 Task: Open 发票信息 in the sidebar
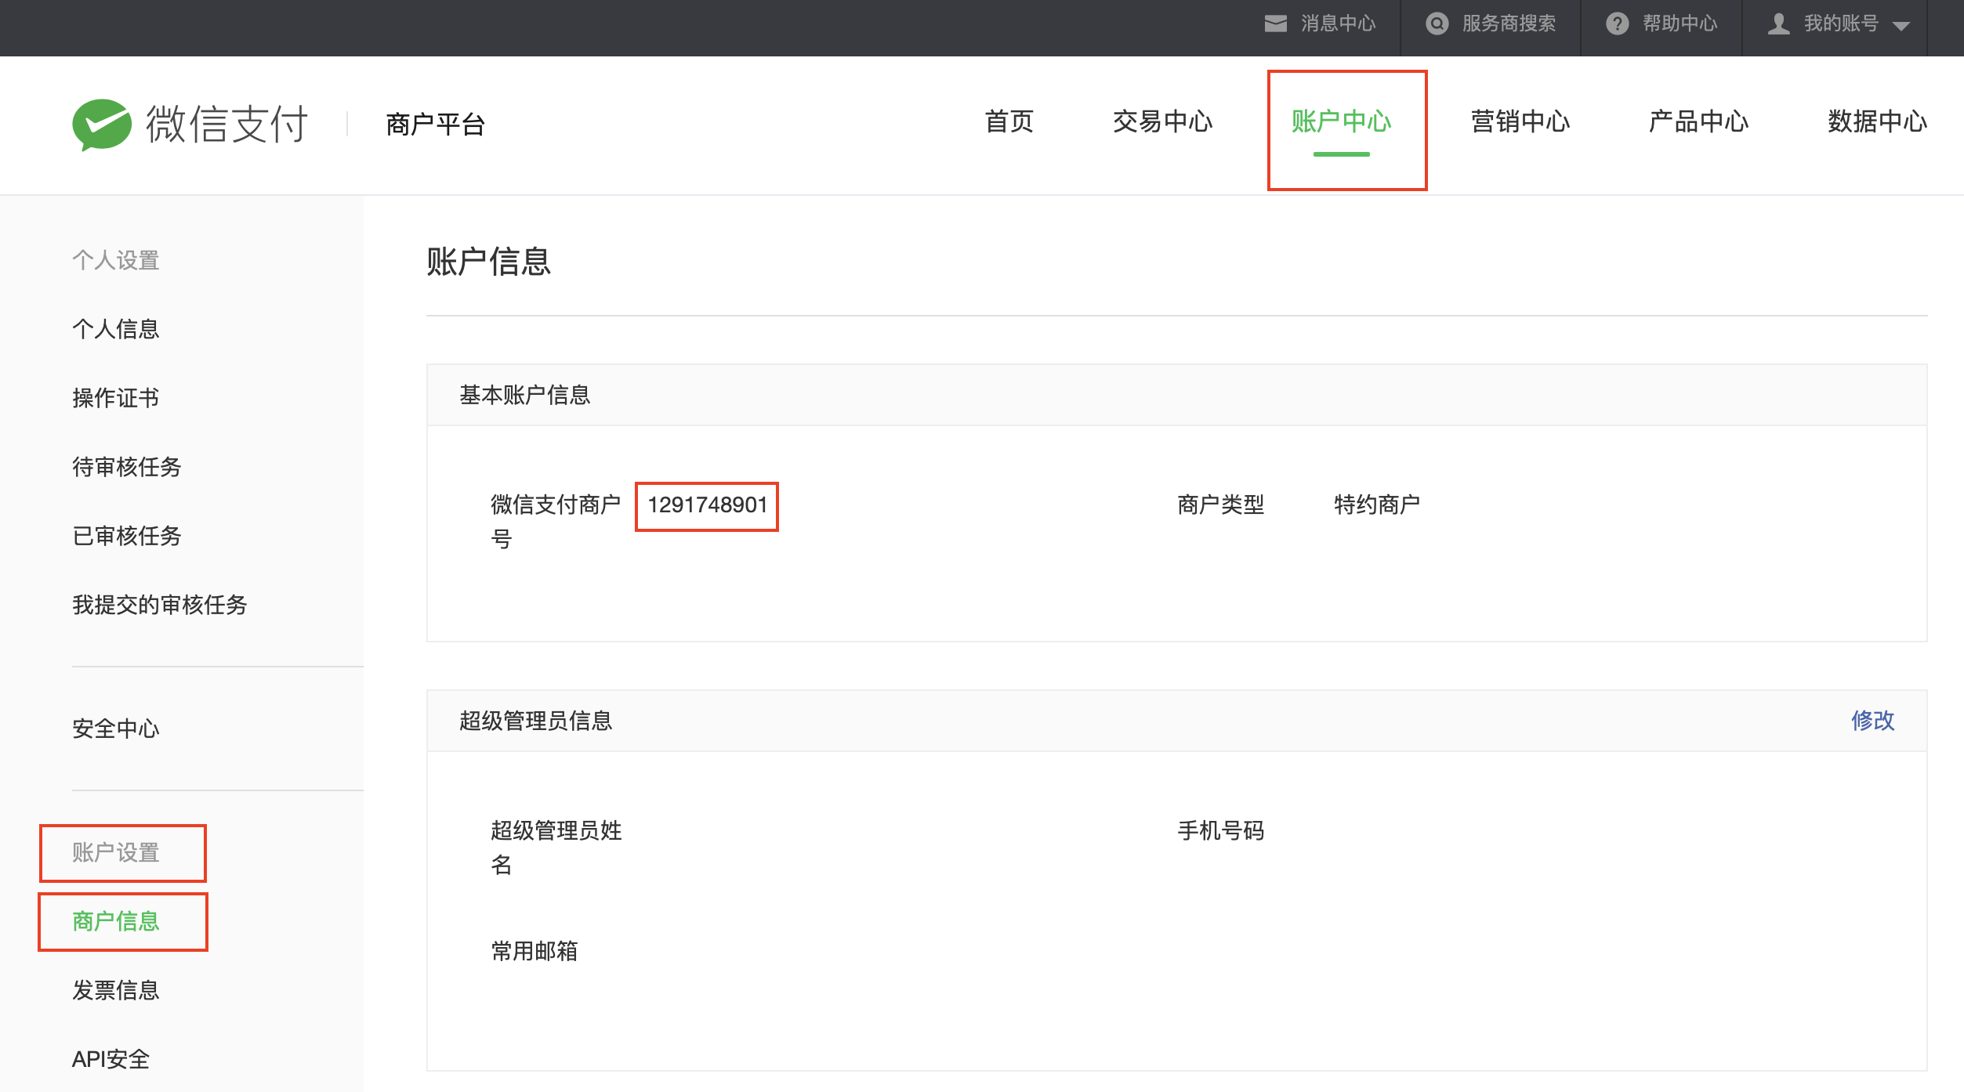[116, 990]
